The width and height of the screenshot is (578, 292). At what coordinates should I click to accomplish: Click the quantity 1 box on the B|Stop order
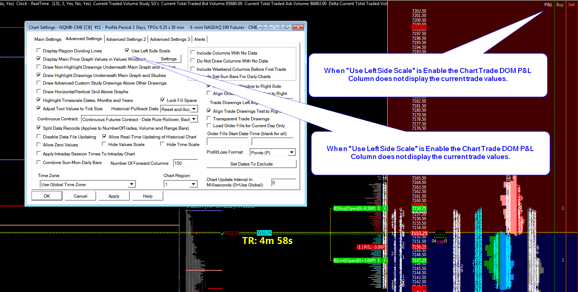(x=379, y=209)
